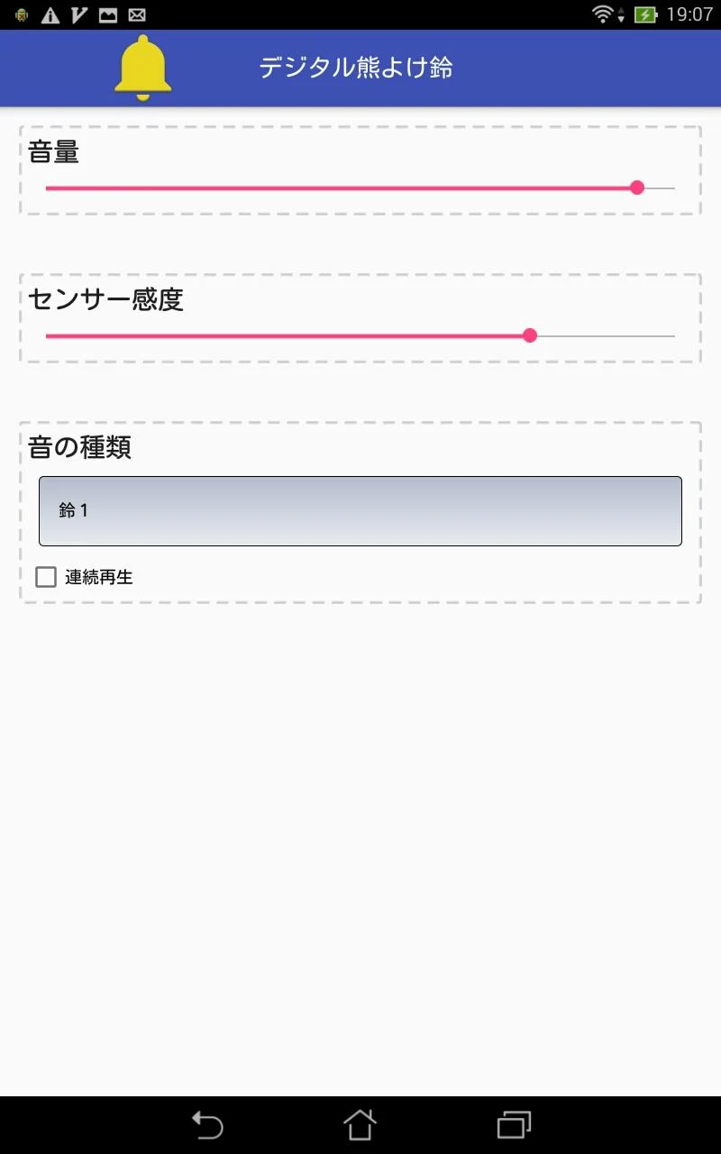Tap the デジタル熊よけ鈴 title text
Viewport: 721px width, 1154px height.
[356, 68]
